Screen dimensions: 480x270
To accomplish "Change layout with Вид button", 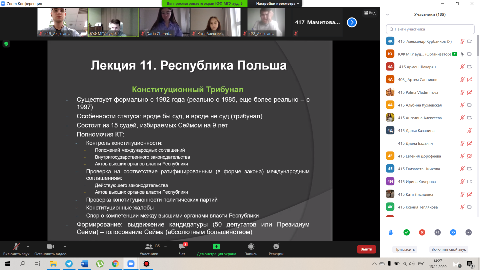I will (x=370, y=13).
